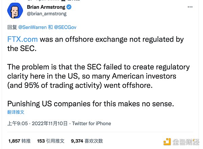203x149 pixels.
Task: Open the 2022年11月10日 date link
Action: (50, 123)
